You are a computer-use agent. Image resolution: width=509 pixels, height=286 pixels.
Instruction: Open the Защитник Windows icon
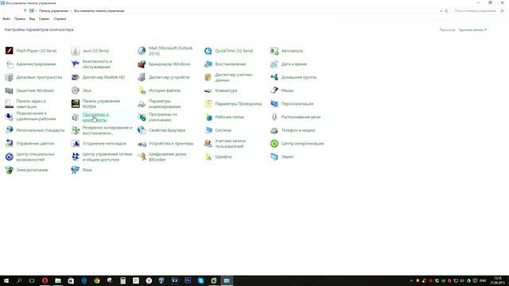tap(9, 91)
